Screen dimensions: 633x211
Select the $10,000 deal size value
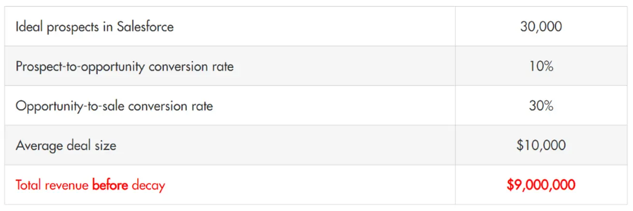point(541,145)
